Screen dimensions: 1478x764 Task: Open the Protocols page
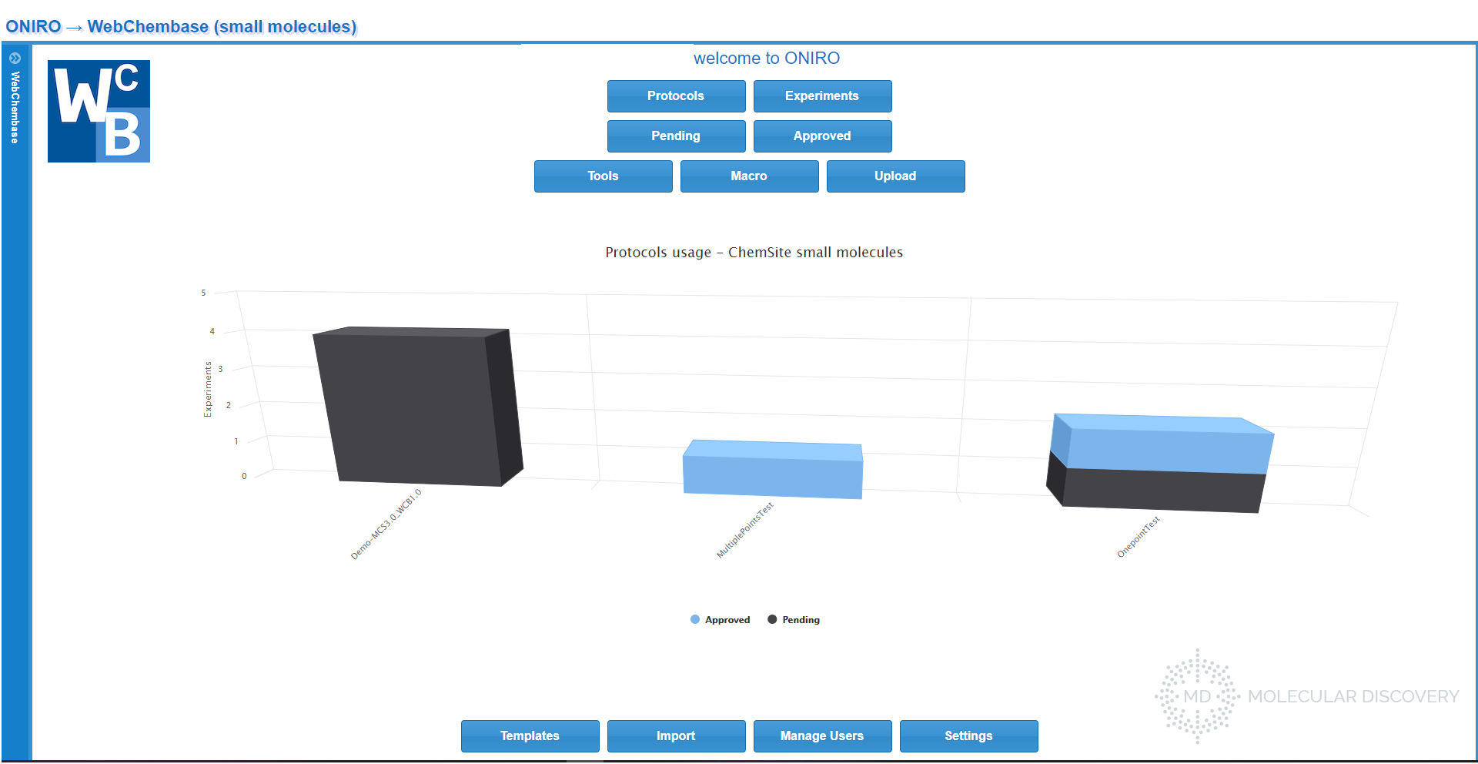pos(676,96)
